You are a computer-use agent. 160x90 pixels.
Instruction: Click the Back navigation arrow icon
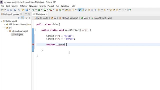click(x=117, y=10)
